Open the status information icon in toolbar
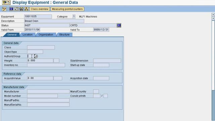 click(x=11, y=9)
